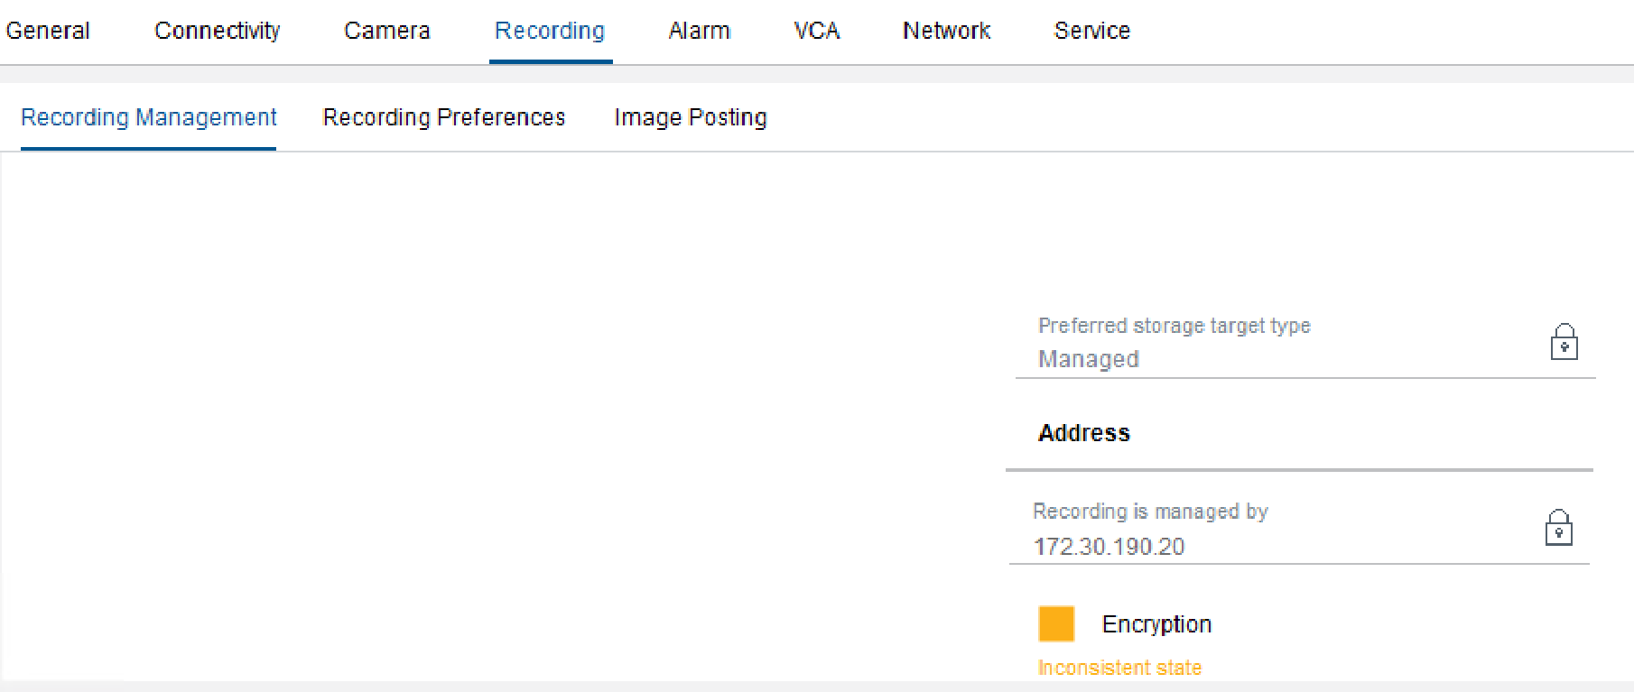
Task: Click lock icon beside Preferred storage target type
Action: click(x=1564, y=343)
